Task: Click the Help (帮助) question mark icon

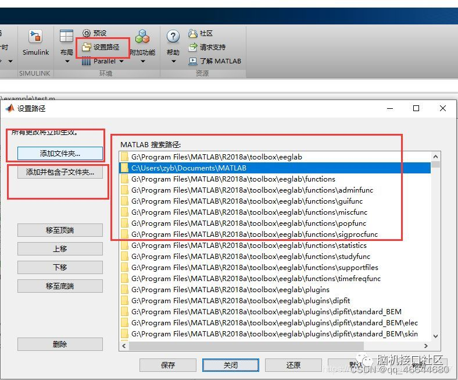Action: coord(173,37)
